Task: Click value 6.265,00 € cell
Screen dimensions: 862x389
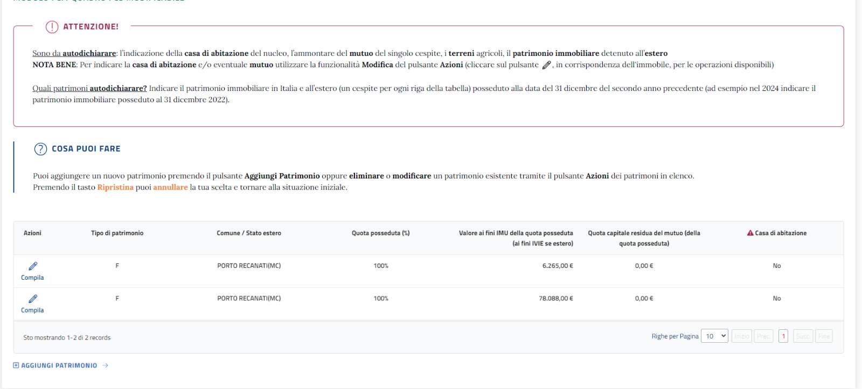Action: (x=558, y=266)
